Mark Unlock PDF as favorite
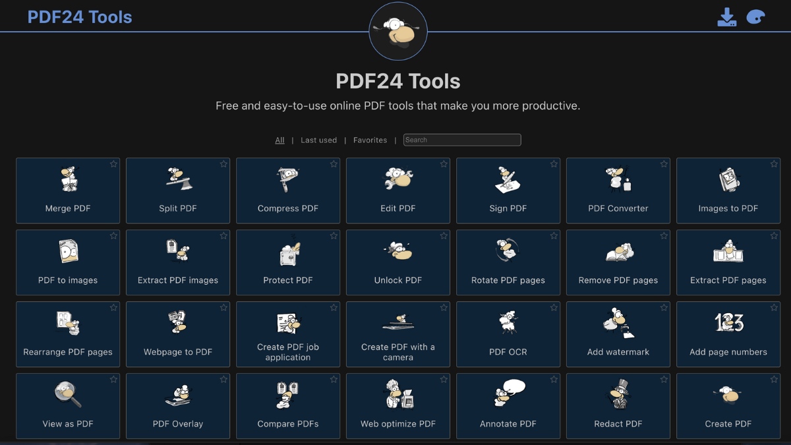 (x=444, y=236)
